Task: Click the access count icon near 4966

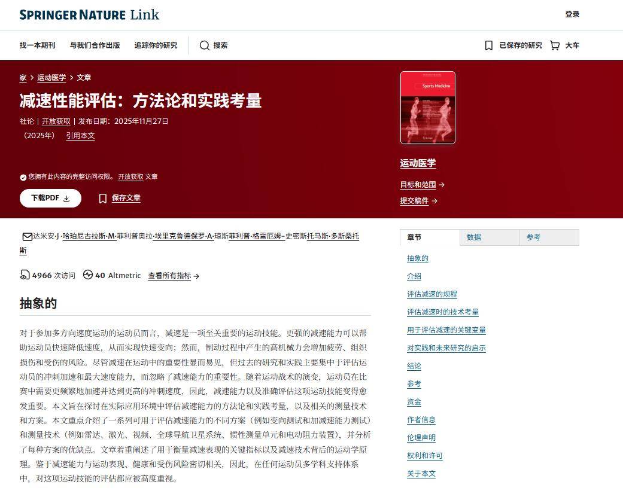Action: click(25, 275)
